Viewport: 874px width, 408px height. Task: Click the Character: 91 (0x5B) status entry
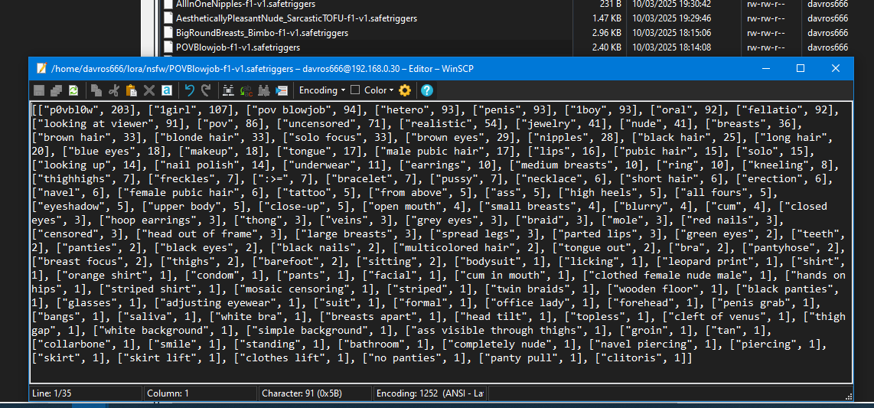point(315,393)
